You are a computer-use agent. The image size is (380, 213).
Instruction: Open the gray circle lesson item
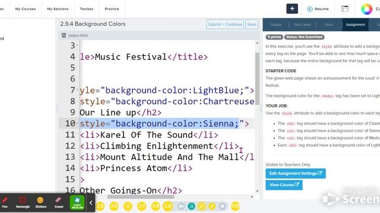pyautogui.click(x=222, y=206)
